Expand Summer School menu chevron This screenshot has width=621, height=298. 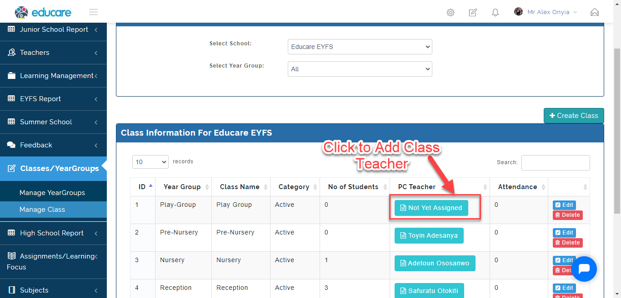[x=96, y=122]
